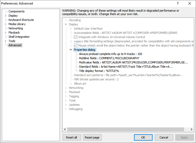The height and width of the screenshot is (143, 196).
Task: Toggle the Mouse wheel scroll checkbox
Action: point(76,45)
